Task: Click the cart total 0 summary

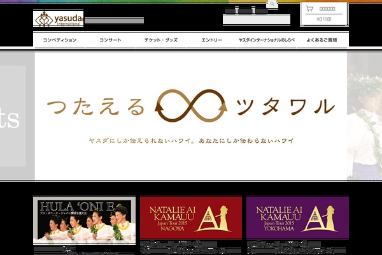Action: 324,18
